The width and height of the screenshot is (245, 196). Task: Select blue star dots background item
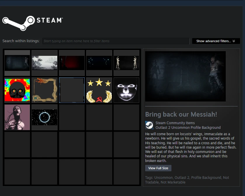click(x=99, y=63)
